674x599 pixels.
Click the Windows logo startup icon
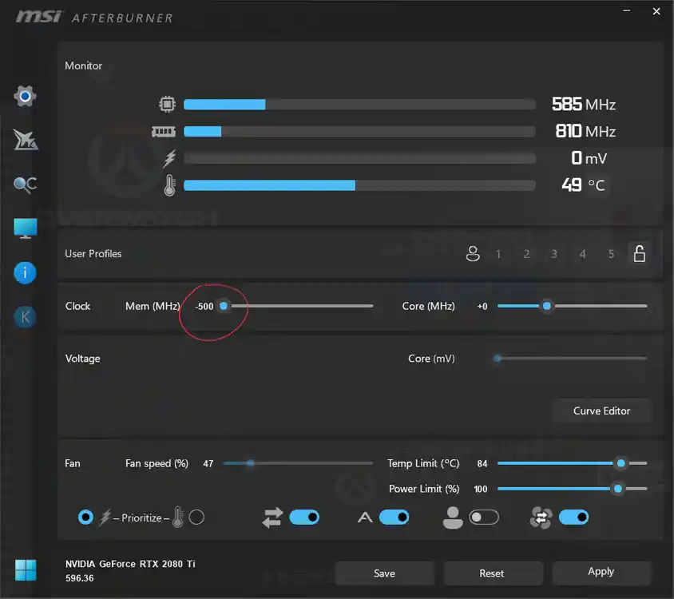(x=26, y=570)
